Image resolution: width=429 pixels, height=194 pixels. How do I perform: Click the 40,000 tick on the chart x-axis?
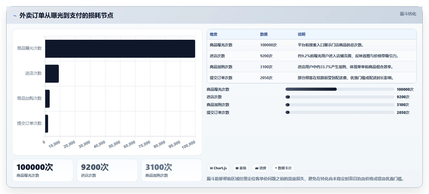click(99, 144)
